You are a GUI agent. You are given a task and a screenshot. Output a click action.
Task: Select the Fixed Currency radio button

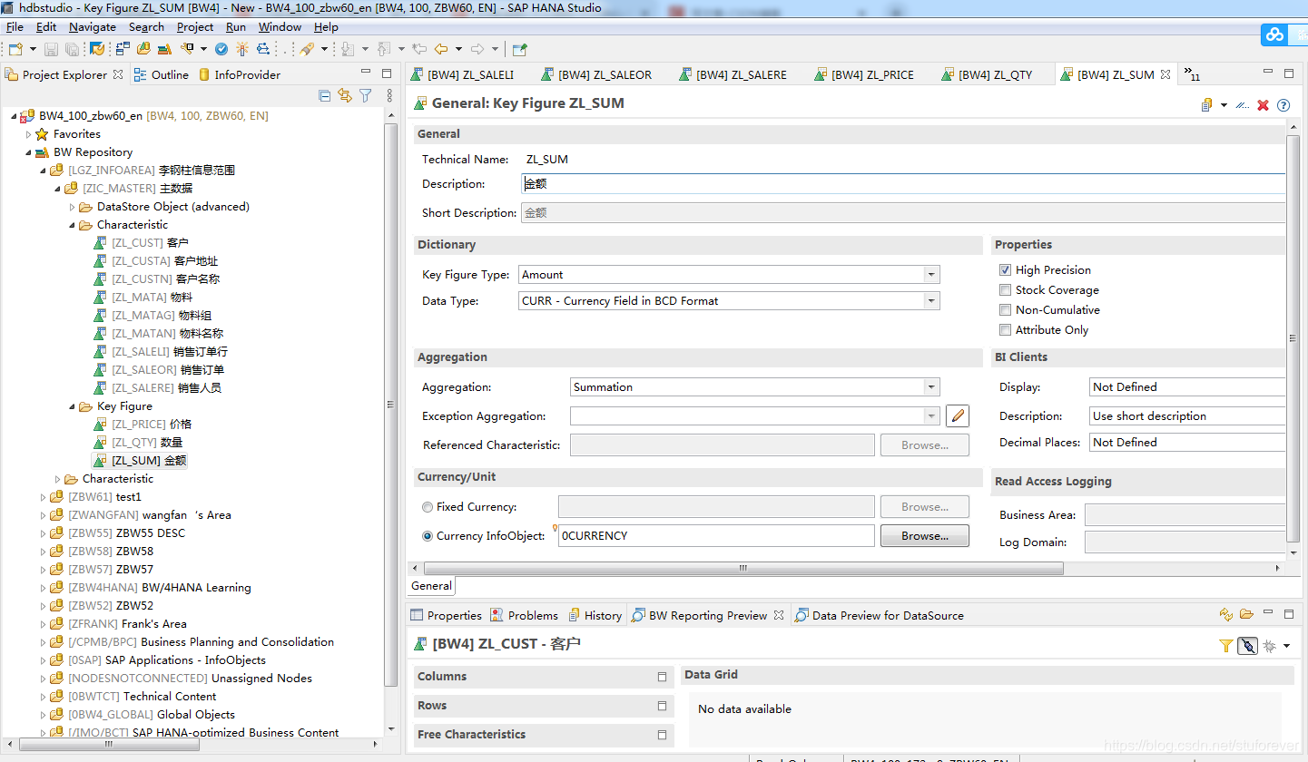coord(428,507)
